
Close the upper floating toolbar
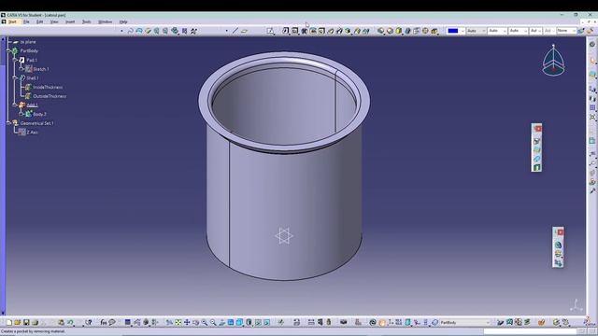point(538,129)
